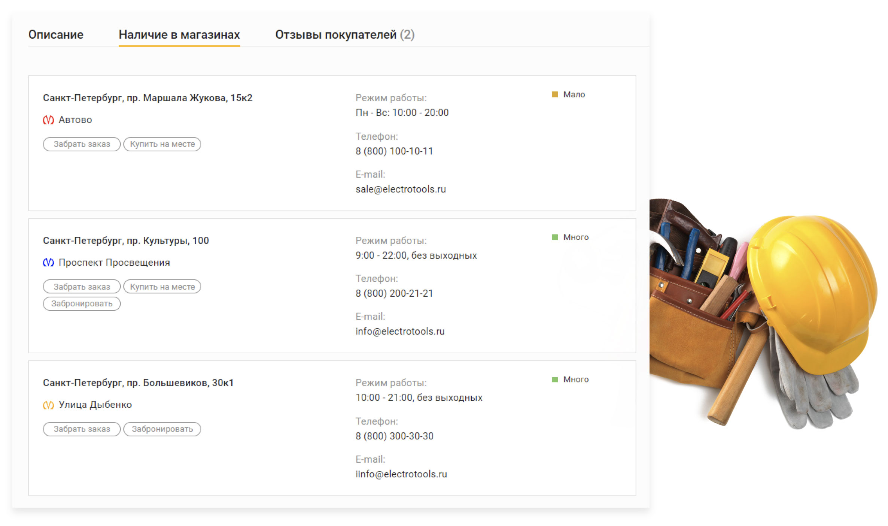Open the Описание tab
This screenshot has height=526, width=888.
click(x=56, y=35)
